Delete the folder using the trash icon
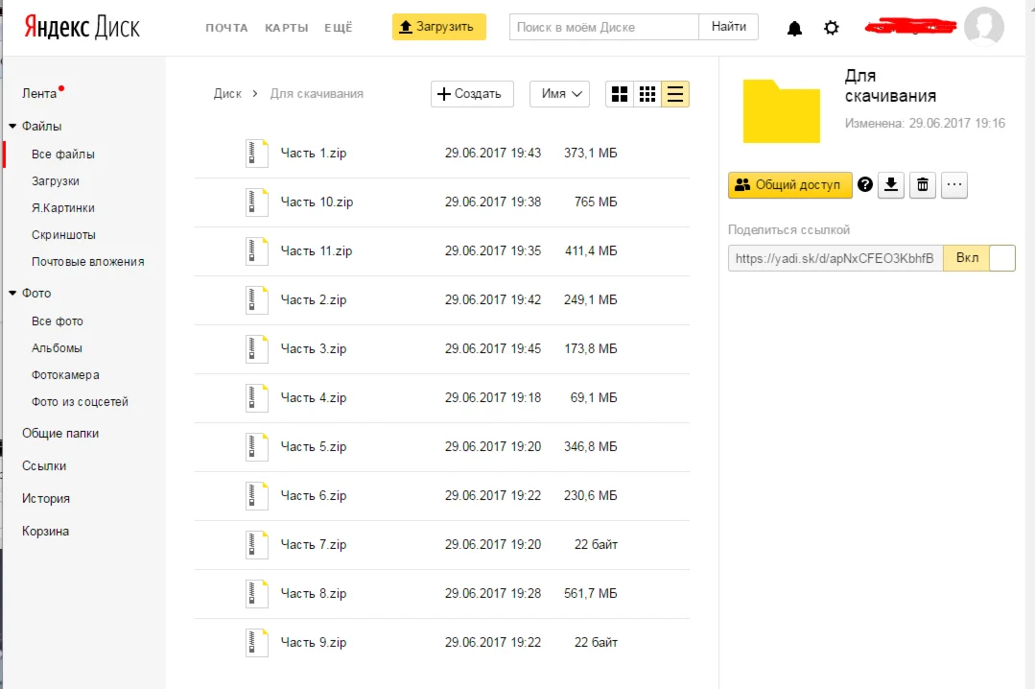1035x689 pixels. [x=922, y=185]
